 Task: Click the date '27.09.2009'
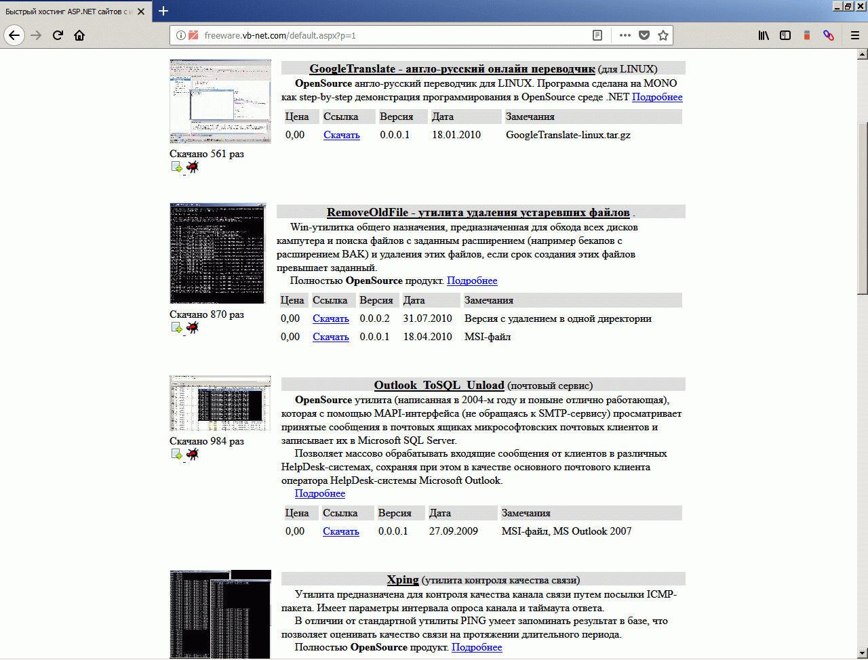pyautogui.click(x=454, y=531)
